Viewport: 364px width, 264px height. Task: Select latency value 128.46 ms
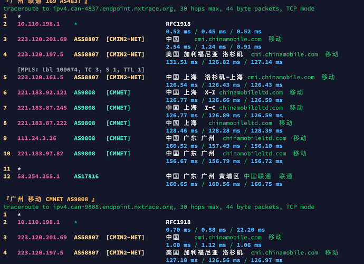(x=182, y=131)
